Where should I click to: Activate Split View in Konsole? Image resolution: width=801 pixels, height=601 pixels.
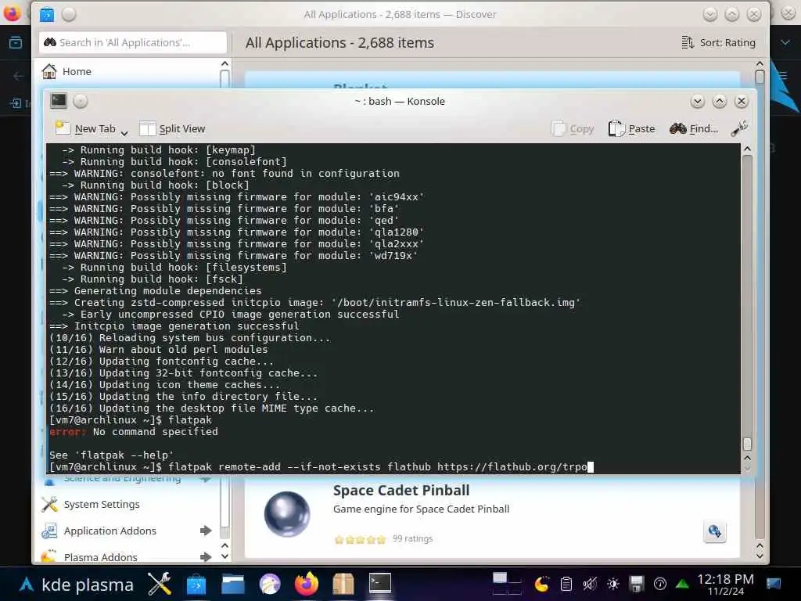pyautogui.click(x=172, y=129)
